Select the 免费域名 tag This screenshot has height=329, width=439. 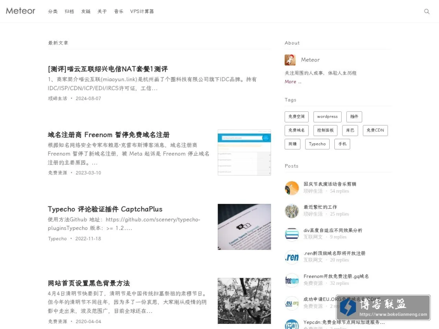point(296,131)
